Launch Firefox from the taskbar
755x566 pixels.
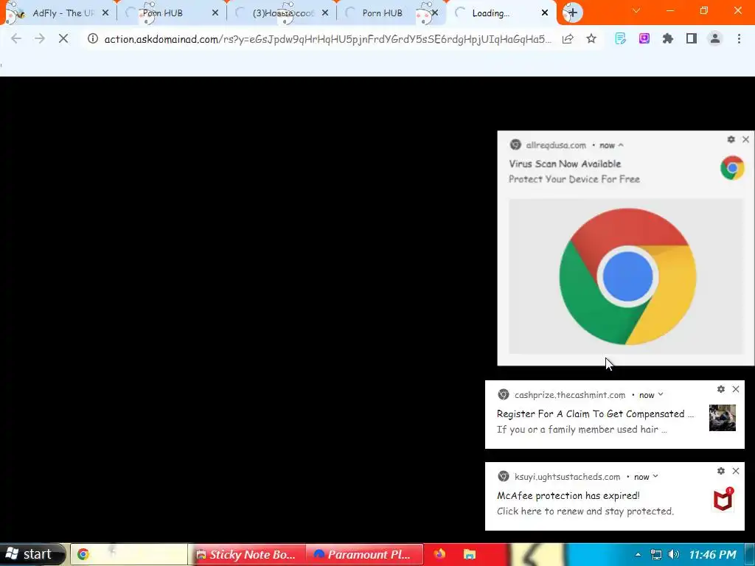(439, 554)
